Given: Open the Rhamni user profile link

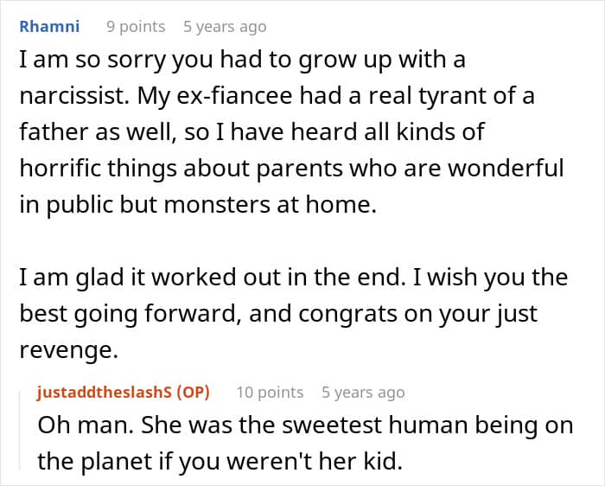Looking at the screenshot, I should click(49, 27).
